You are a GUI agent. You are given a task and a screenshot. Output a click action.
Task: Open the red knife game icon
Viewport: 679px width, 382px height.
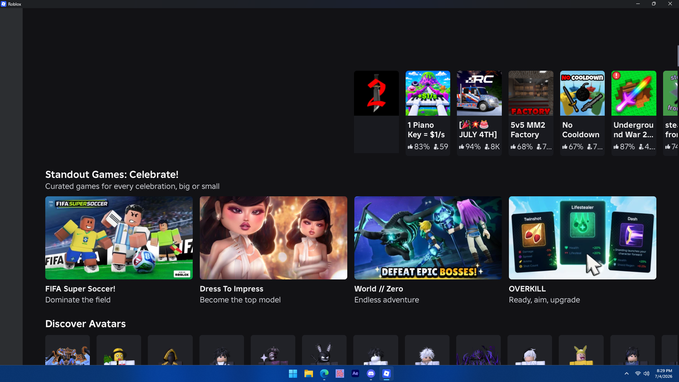coord(376,93)
